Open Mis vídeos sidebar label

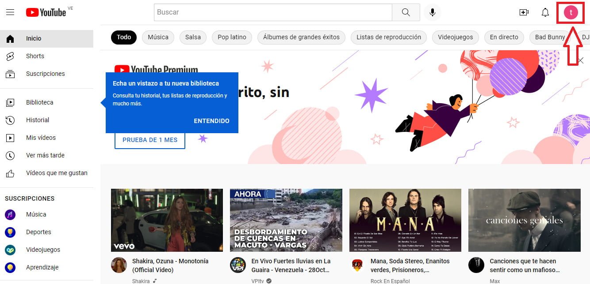click(x=41, y=138)
